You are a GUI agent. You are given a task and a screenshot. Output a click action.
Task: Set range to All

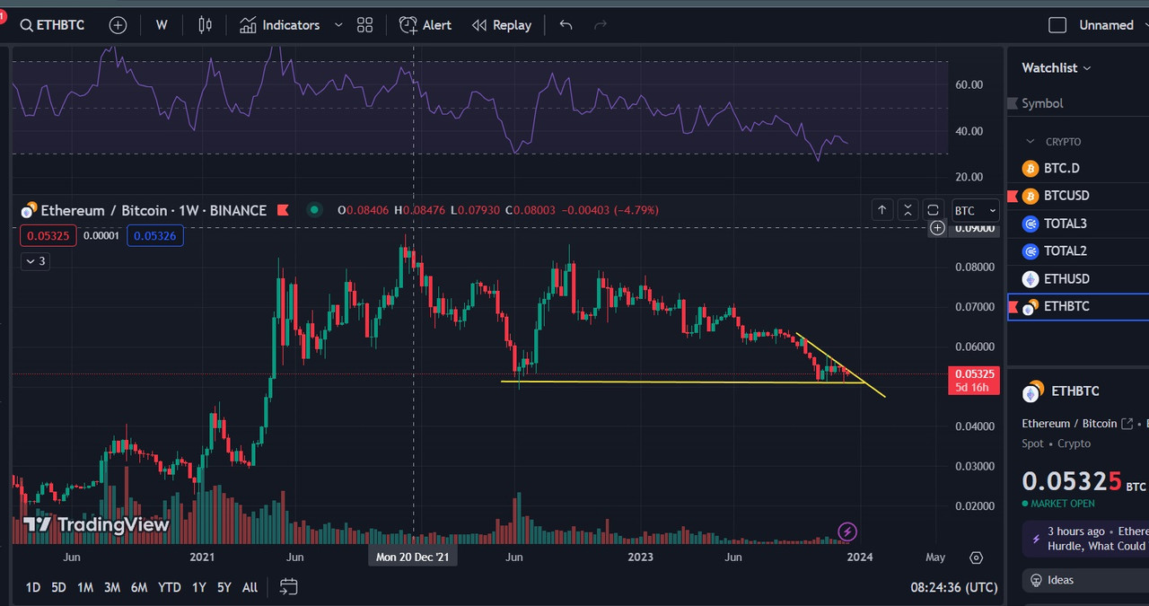pyautogui.click(x=250, y=587)
